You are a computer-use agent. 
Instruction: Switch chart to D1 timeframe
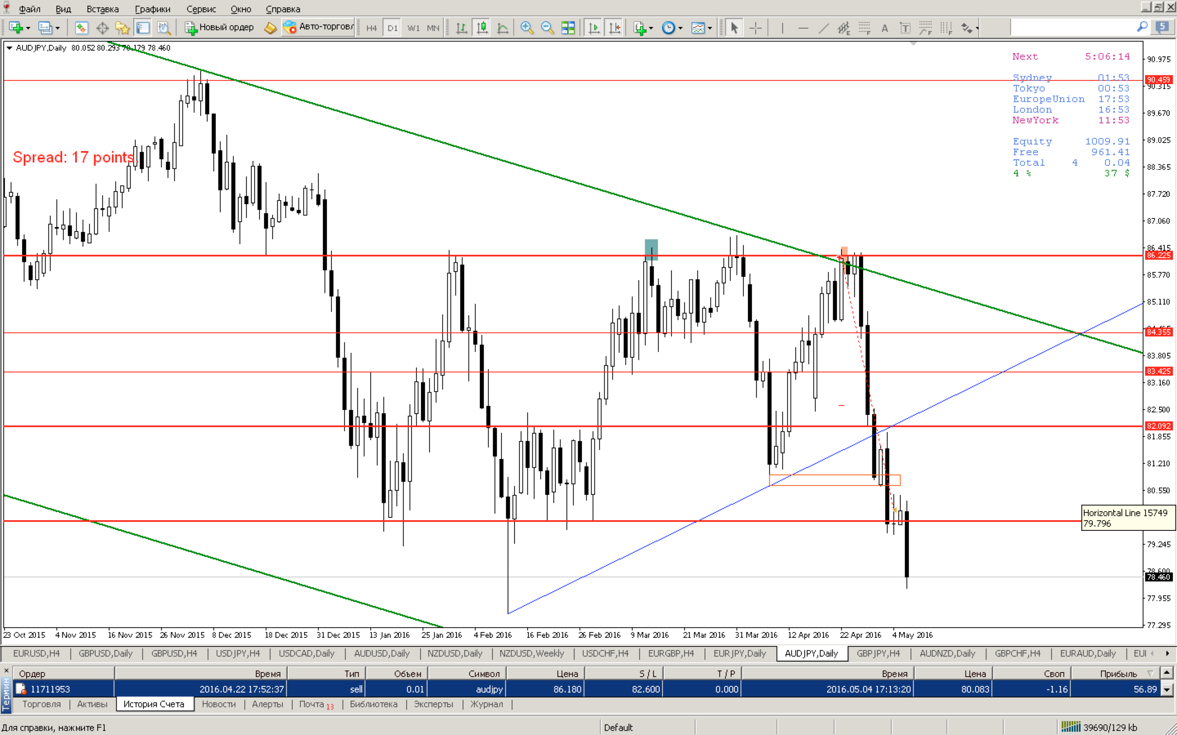(392, 28)
